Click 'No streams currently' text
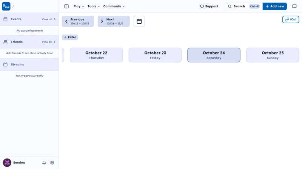The image size is (302, 169). tap(30, 76)
